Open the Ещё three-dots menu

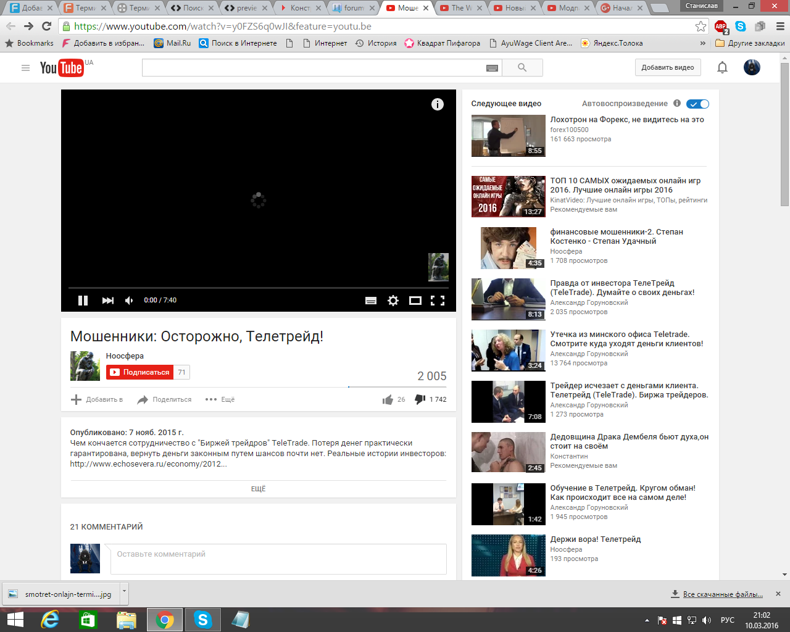pos(220,399)
